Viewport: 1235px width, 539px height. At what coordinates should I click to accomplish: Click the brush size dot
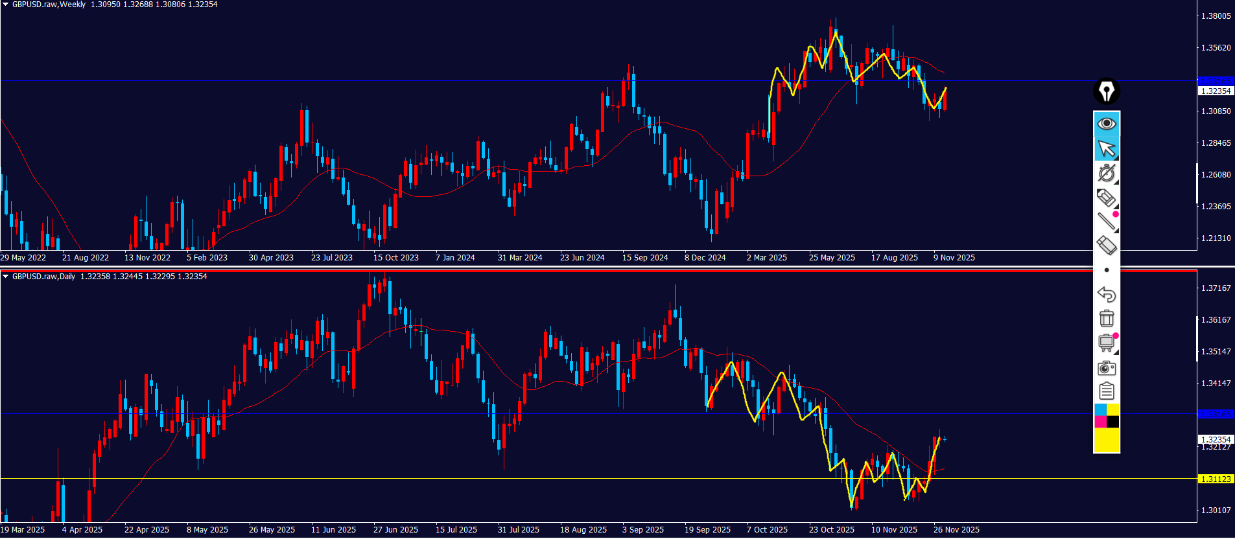(1106, 270)
